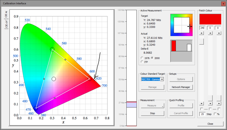Click the red Patch Colour swatch
The height and width of the screenshot is (130, 227).
(x=210, y=19)
